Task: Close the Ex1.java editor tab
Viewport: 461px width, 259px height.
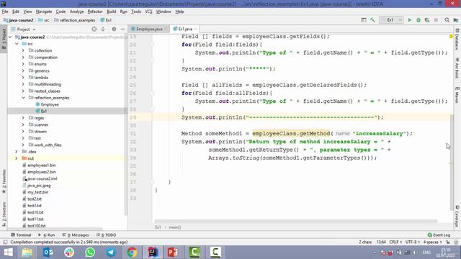Action: click(x=195, y=29)
